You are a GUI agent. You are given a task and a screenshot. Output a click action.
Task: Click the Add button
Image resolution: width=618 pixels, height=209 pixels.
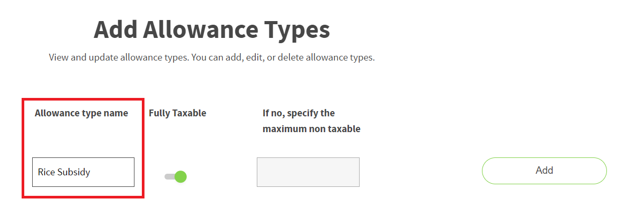[x=544, y=171]
